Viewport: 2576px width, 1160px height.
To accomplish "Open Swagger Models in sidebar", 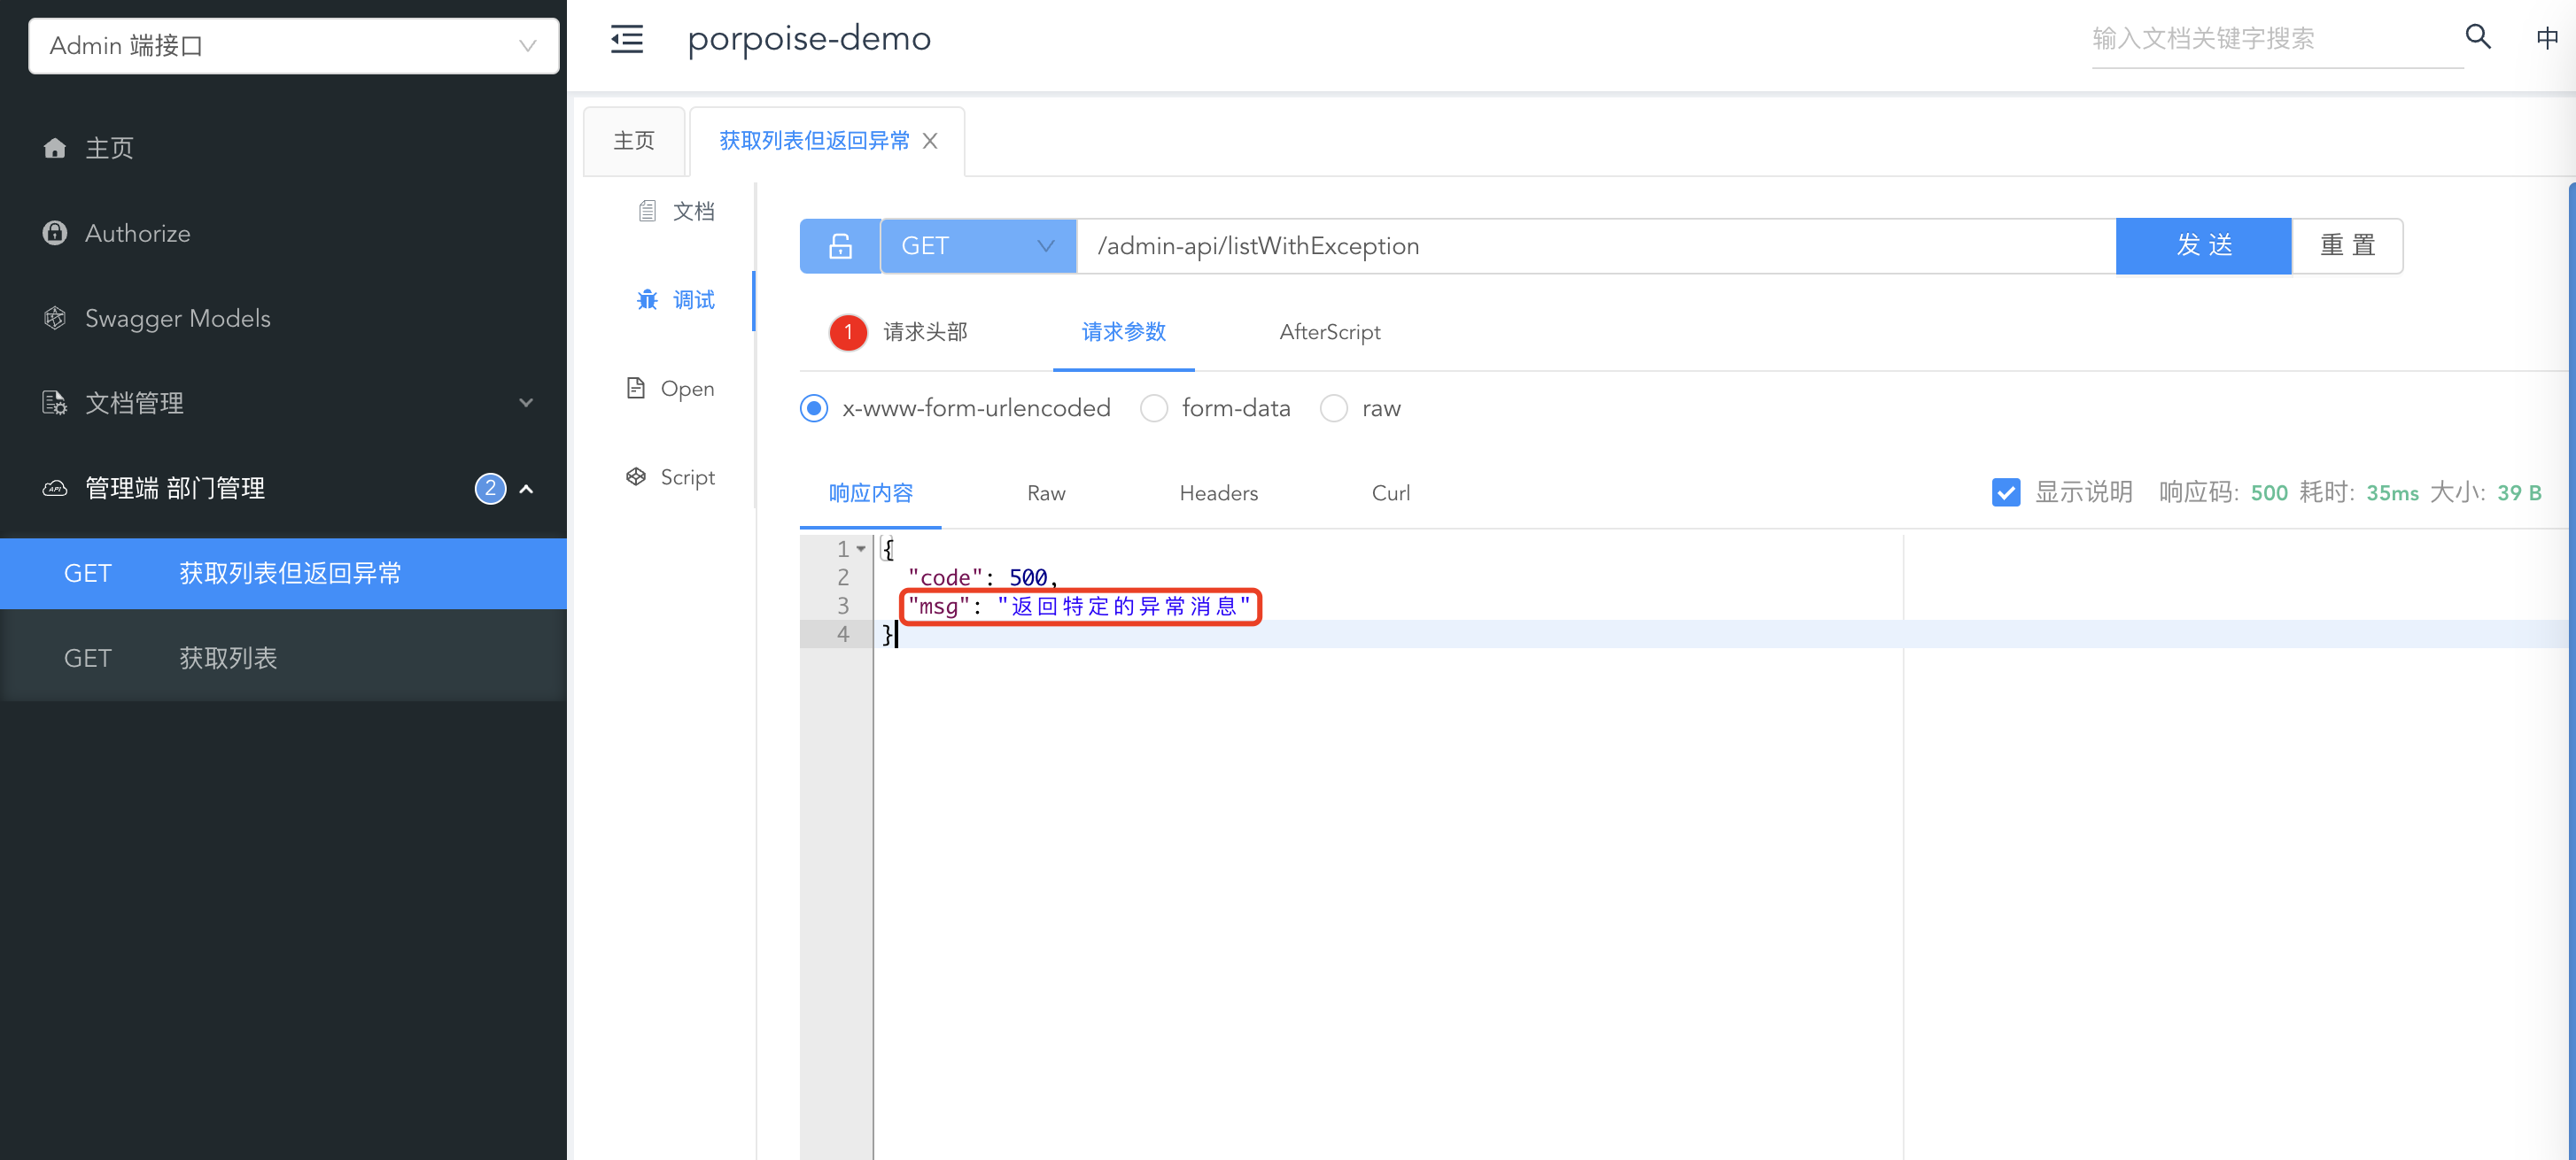I will point(177,318).
